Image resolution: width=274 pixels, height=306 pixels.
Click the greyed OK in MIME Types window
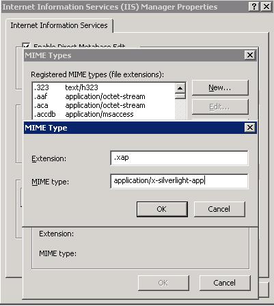click(163, 283)
